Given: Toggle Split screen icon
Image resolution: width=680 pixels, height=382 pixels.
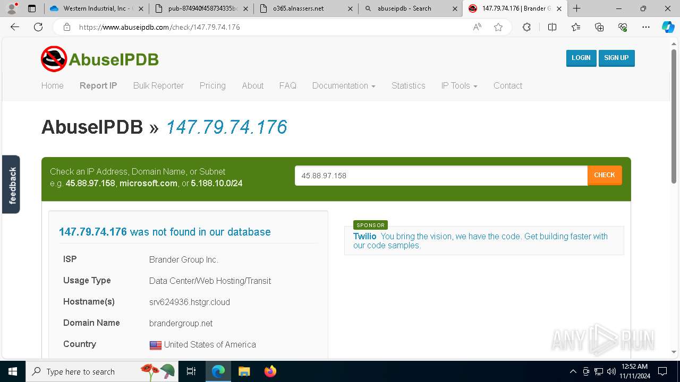Looking at the screenshot, I should [x=552, y=27].
